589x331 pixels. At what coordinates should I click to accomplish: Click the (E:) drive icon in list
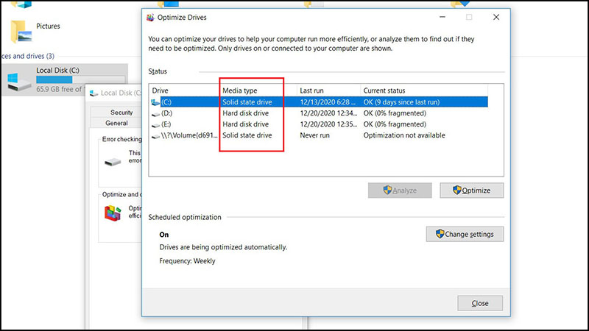point(155,124)
